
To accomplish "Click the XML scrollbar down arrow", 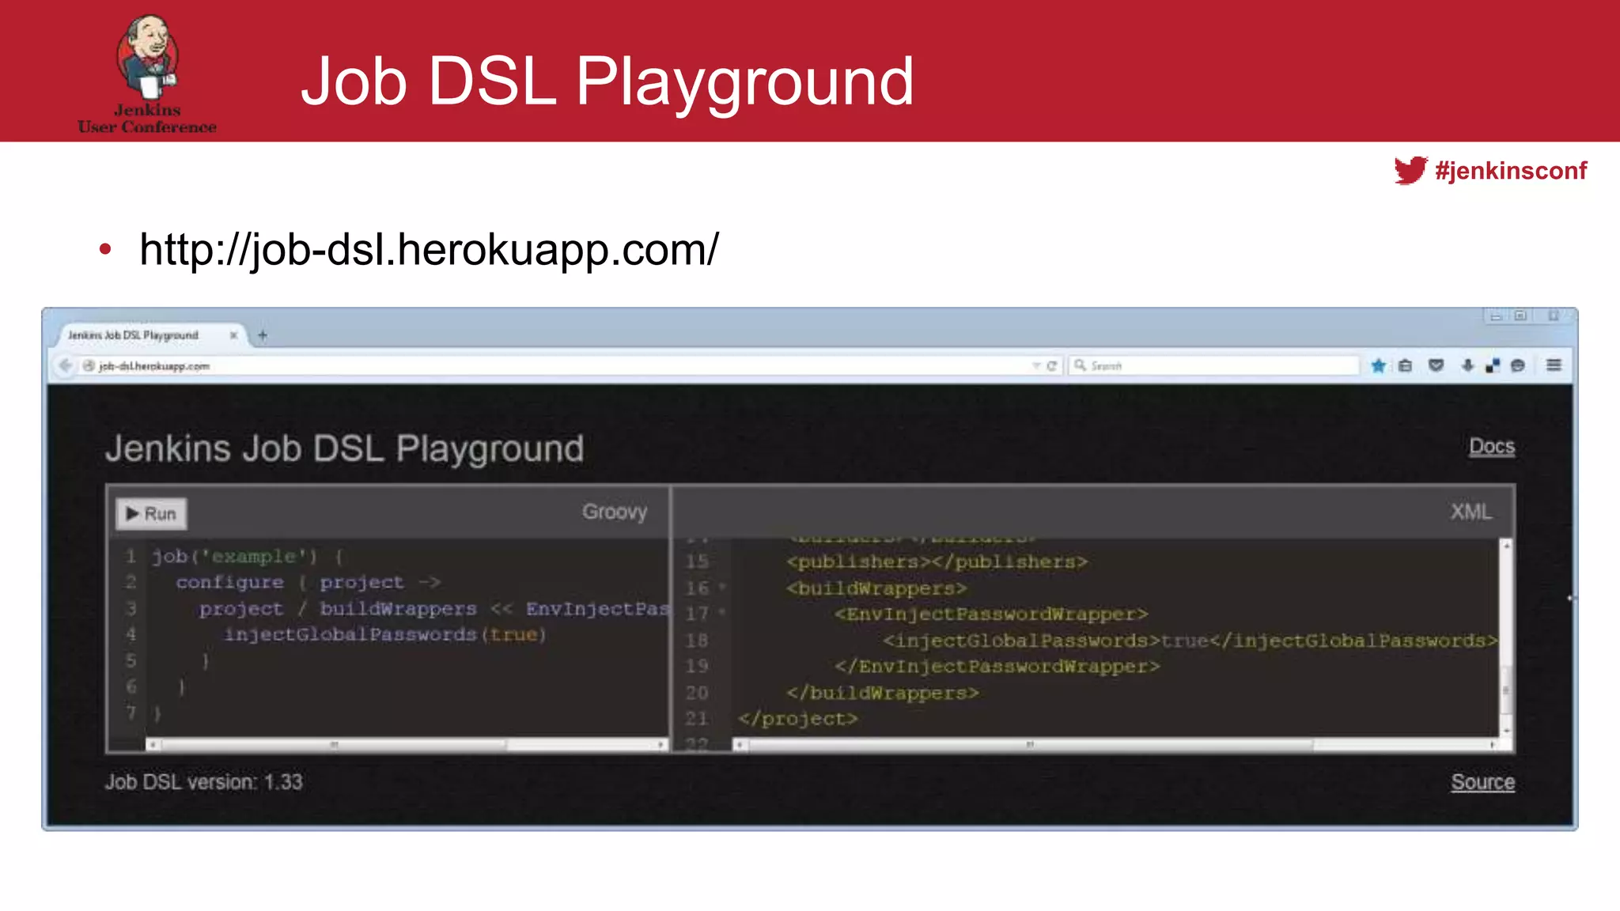I will [1507, 730].
